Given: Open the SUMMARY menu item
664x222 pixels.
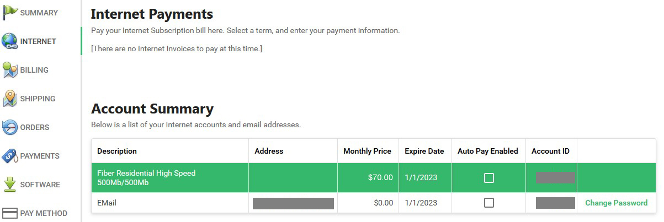Looking at the screenshot, I should pos(39,13).
